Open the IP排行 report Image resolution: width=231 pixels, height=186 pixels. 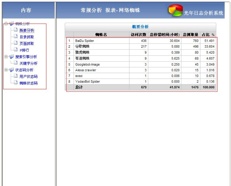click(x=24, y=50)
